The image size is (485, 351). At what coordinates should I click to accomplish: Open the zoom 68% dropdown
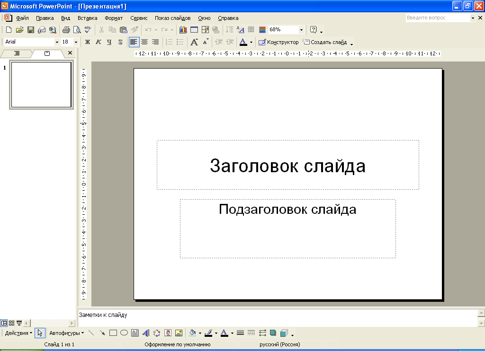point(301,30)
